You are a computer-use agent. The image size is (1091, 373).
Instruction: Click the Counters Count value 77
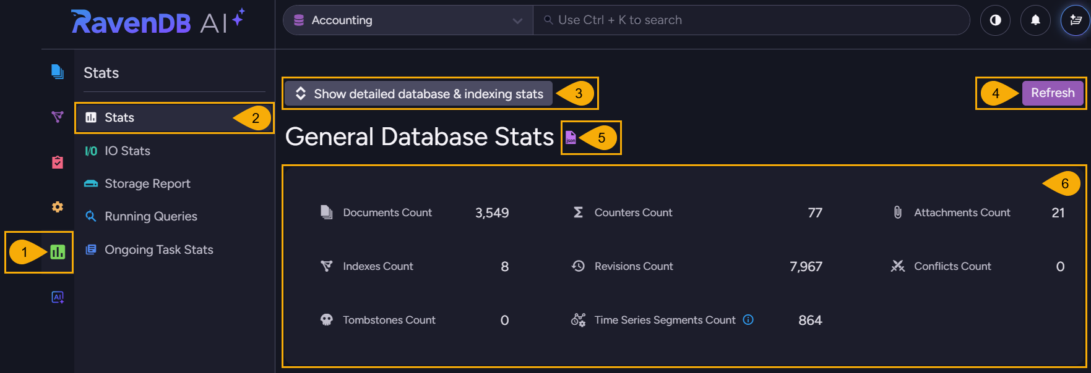coord(815,213)
